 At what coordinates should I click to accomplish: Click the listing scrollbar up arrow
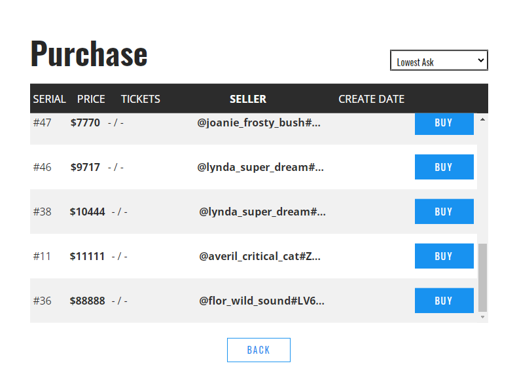tap(483, 119)
